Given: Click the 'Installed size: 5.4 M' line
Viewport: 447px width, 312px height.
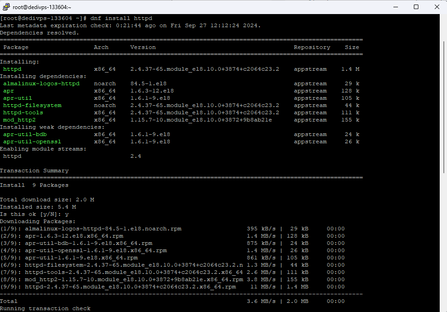Looking at the screenshot, I should (38, 207).
